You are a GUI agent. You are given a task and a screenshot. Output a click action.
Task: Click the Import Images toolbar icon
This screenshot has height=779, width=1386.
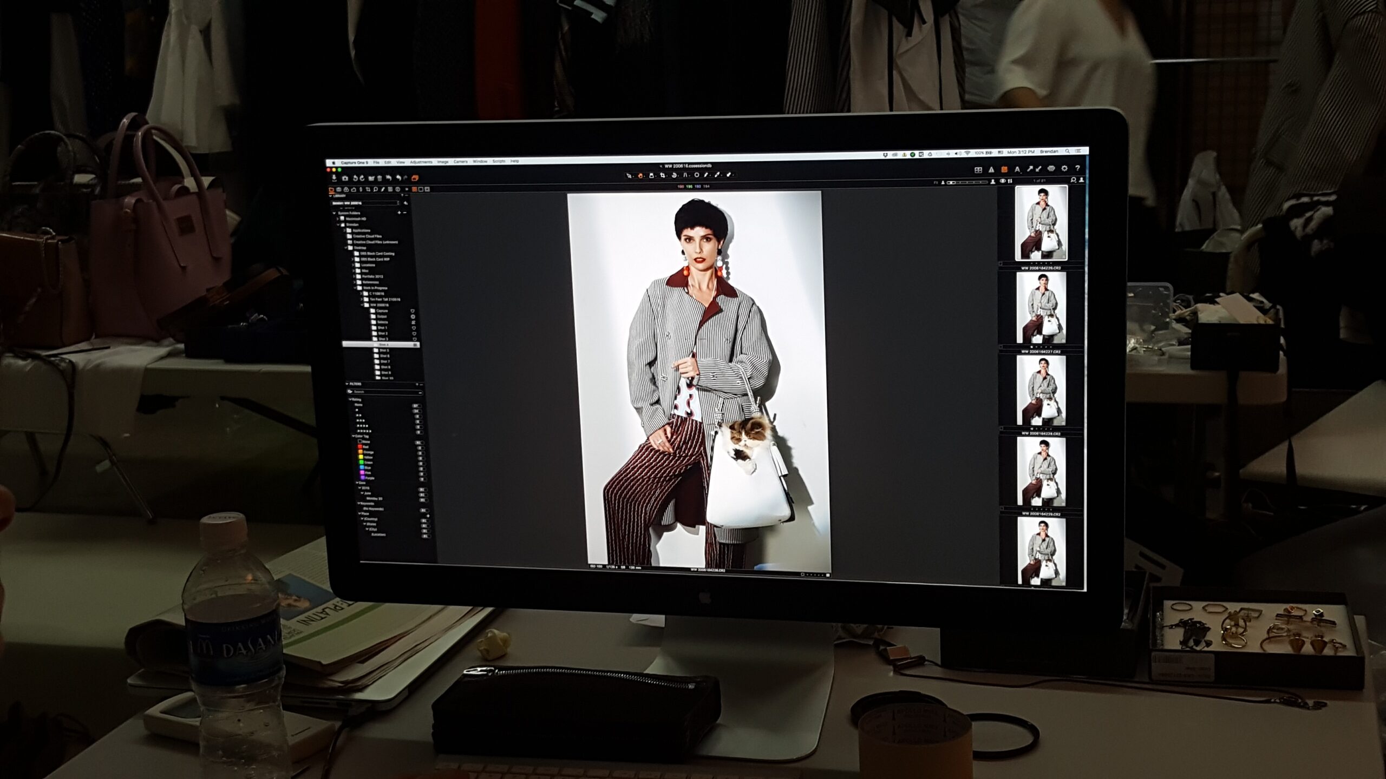pyautogui.click(x=334, y=178)
